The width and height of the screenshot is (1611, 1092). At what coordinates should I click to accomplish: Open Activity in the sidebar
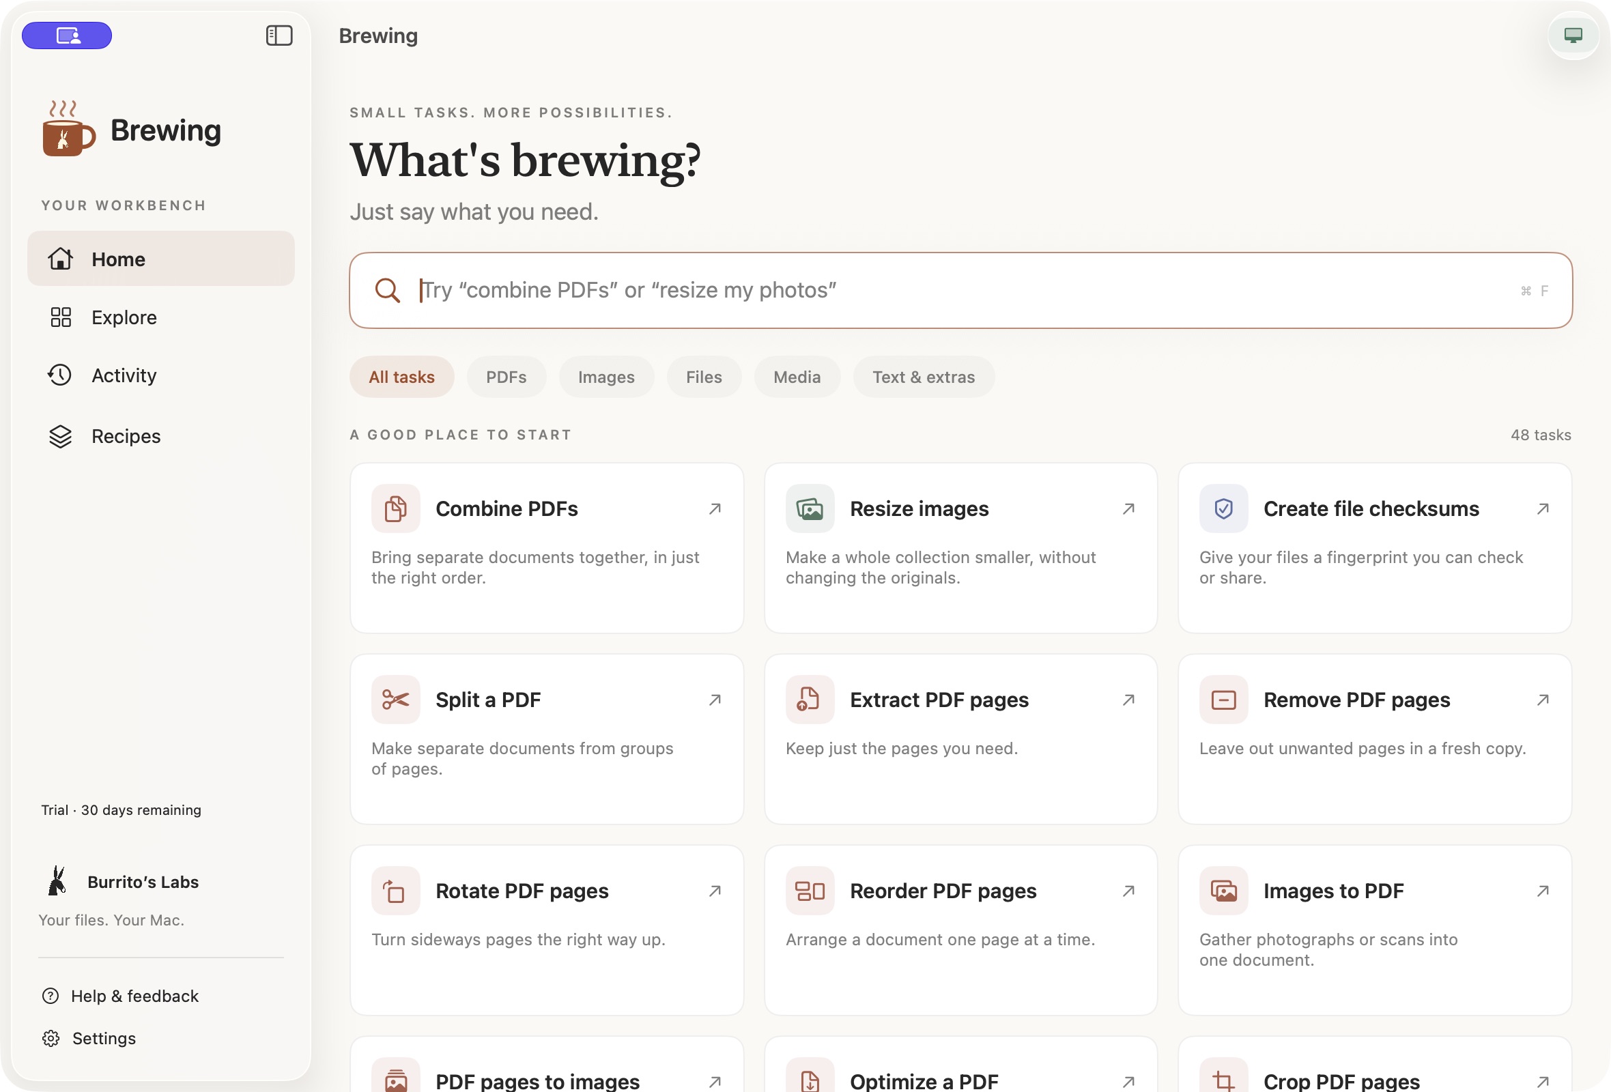click(x=161, y=375)
